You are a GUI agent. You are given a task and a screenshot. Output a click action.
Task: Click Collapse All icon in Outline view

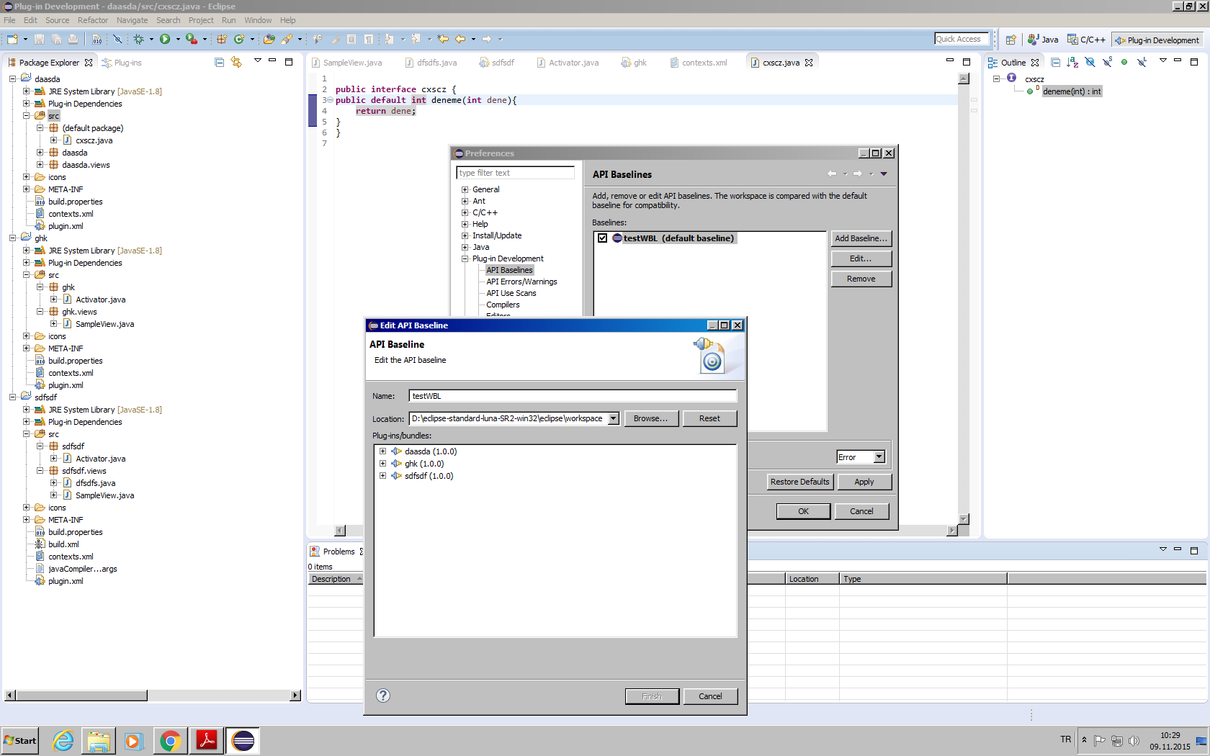(1056, 63)
